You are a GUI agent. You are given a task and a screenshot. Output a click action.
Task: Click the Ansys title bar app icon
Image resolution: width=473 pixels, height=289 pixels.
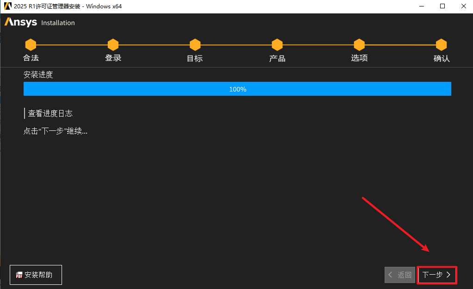tap(8, 6)
